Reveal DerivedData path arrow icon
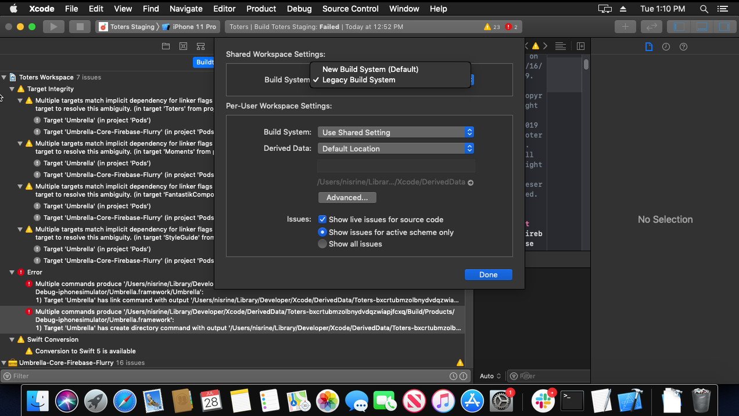Viewport: 739px width, 416px height. [x=471, y=182]
